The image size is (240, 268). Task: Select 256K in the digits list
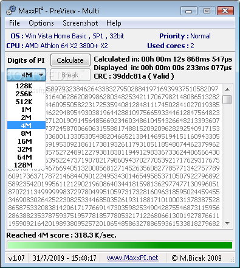pos(26,94)
